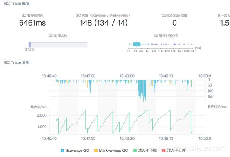Click the Compaction count value 0
This screenshot has width=230, height=157.
[x=174, y=23]
